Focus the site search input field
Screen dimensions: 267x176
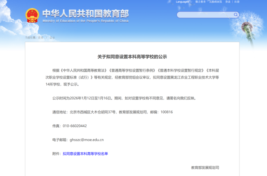pos(205,15)
